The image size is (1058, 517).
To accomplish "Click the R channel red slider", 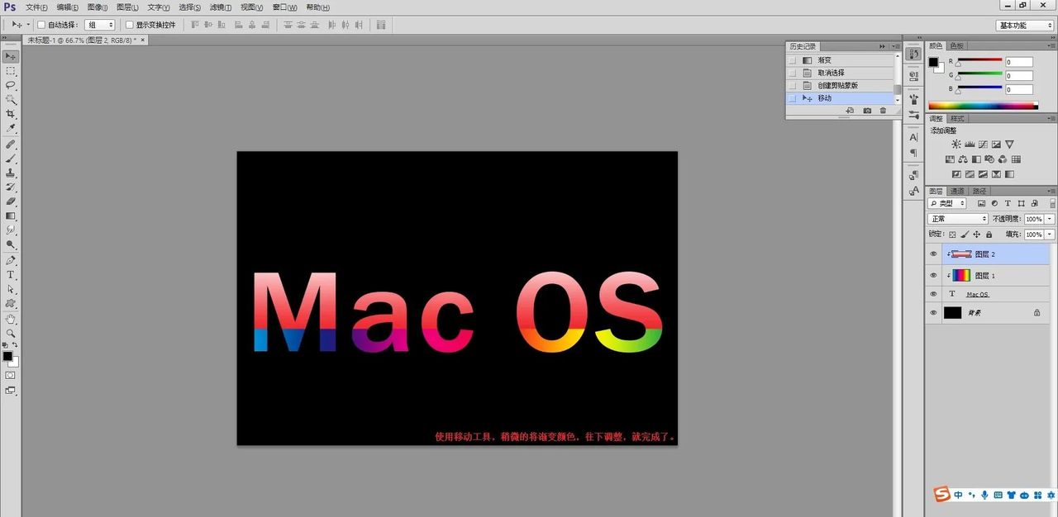I will pyautogui.click(x=980, y=60).
